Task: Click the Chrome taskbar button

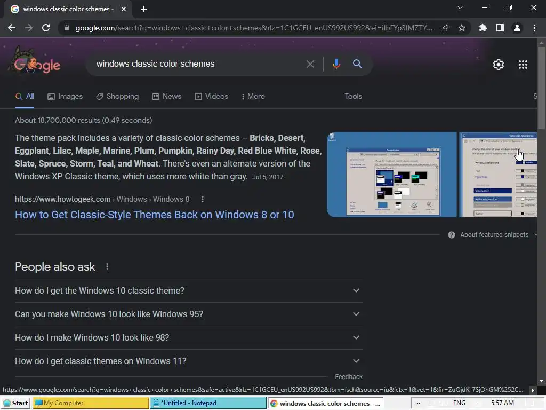Action: point(326,404)
